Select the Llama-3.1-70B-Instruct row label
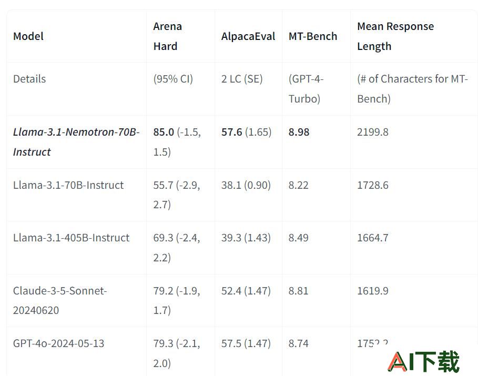Viewport: 478px width, 376px height. [x=68, y=185]
